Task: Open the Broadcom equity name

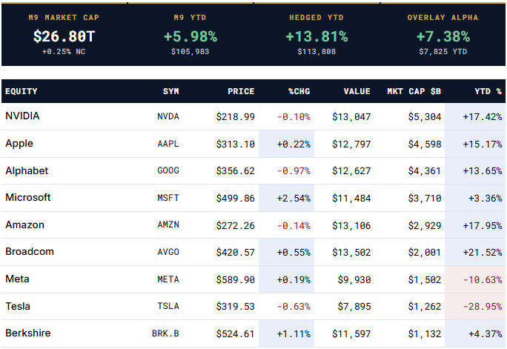Action: (30, 252)
